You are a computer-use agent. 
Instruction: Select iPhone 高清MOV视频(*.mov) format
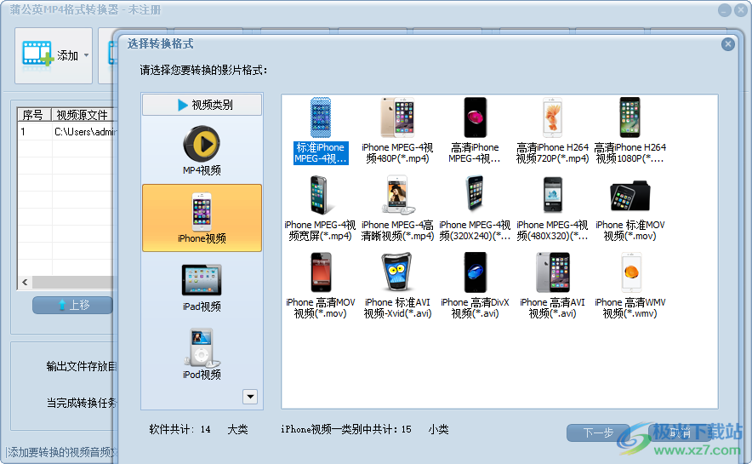(320, 286)
